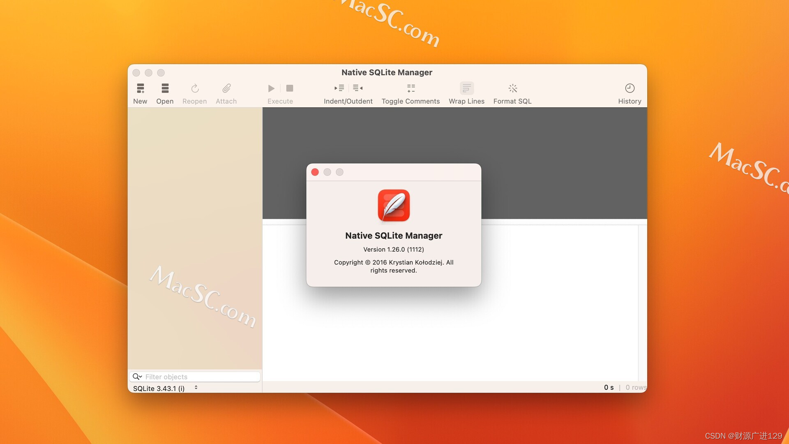Click the Execute toolbar label
Viewport: 789px width, 444px height.
(x=280, y=101)
